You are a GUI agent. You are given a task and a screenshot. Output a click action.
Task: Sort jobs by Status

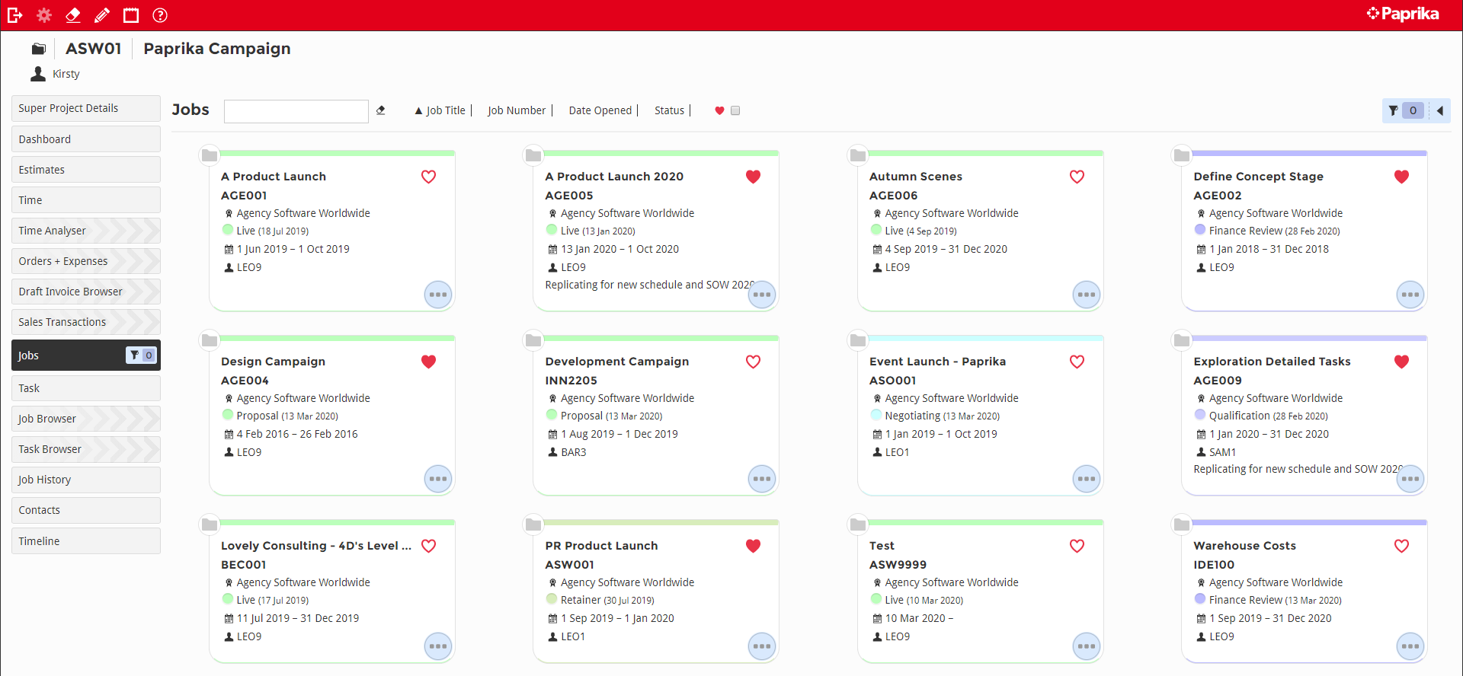pos(669,111)
